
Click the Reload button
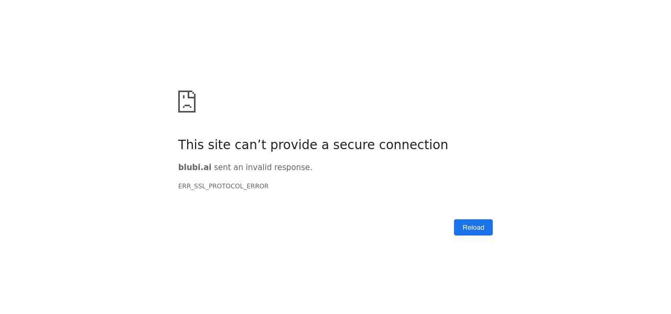coord(473,228)
